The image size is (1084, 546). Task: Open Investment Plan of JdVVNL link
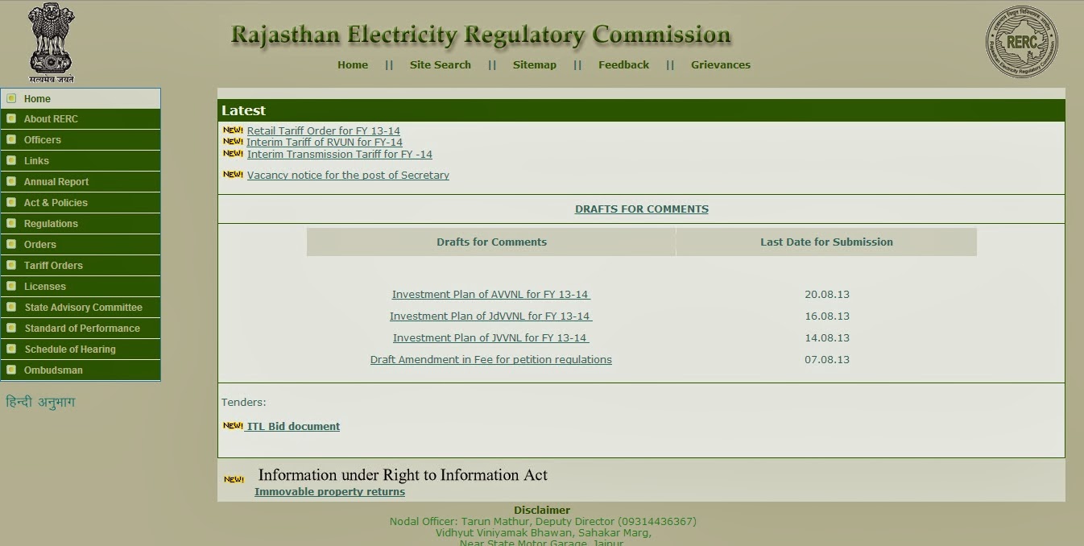[491, 316]
